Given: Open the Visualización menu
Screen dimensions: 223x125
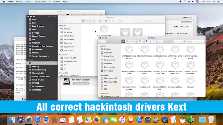Looking at the screenshot, I should pos(40,1).
